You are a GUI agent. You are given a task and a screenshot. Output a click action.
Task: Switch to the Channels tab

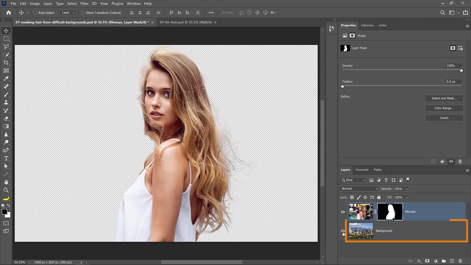click(x=362, y=170)
